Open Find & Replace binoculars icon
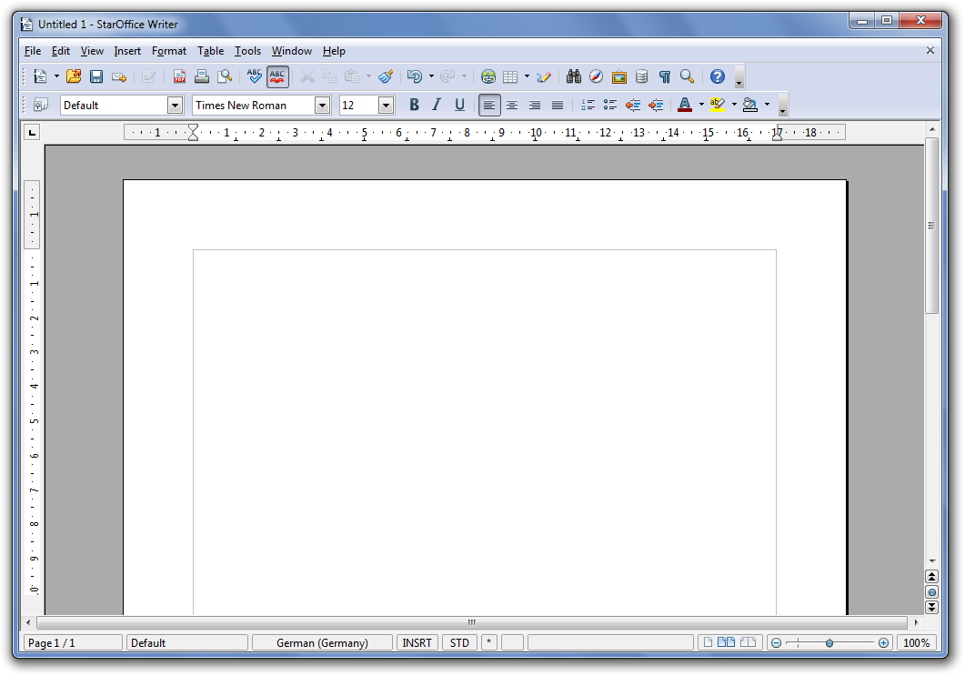965x676 pixels. [574, 76]
